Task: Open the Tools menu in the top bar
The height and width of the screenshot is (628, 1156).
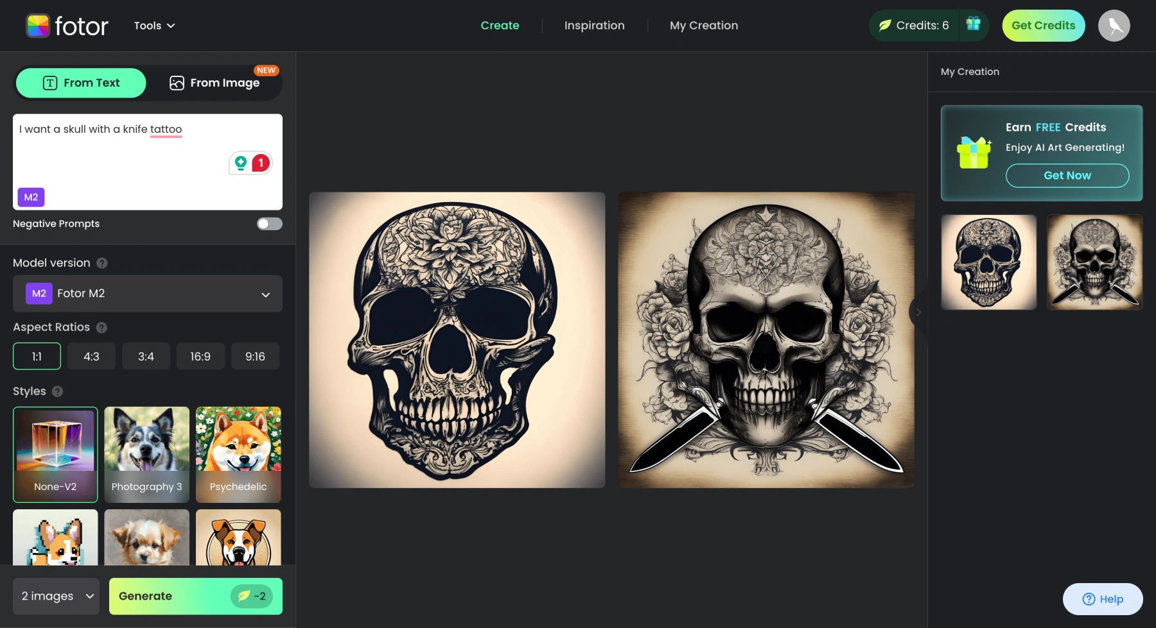Action: point(153,26)
